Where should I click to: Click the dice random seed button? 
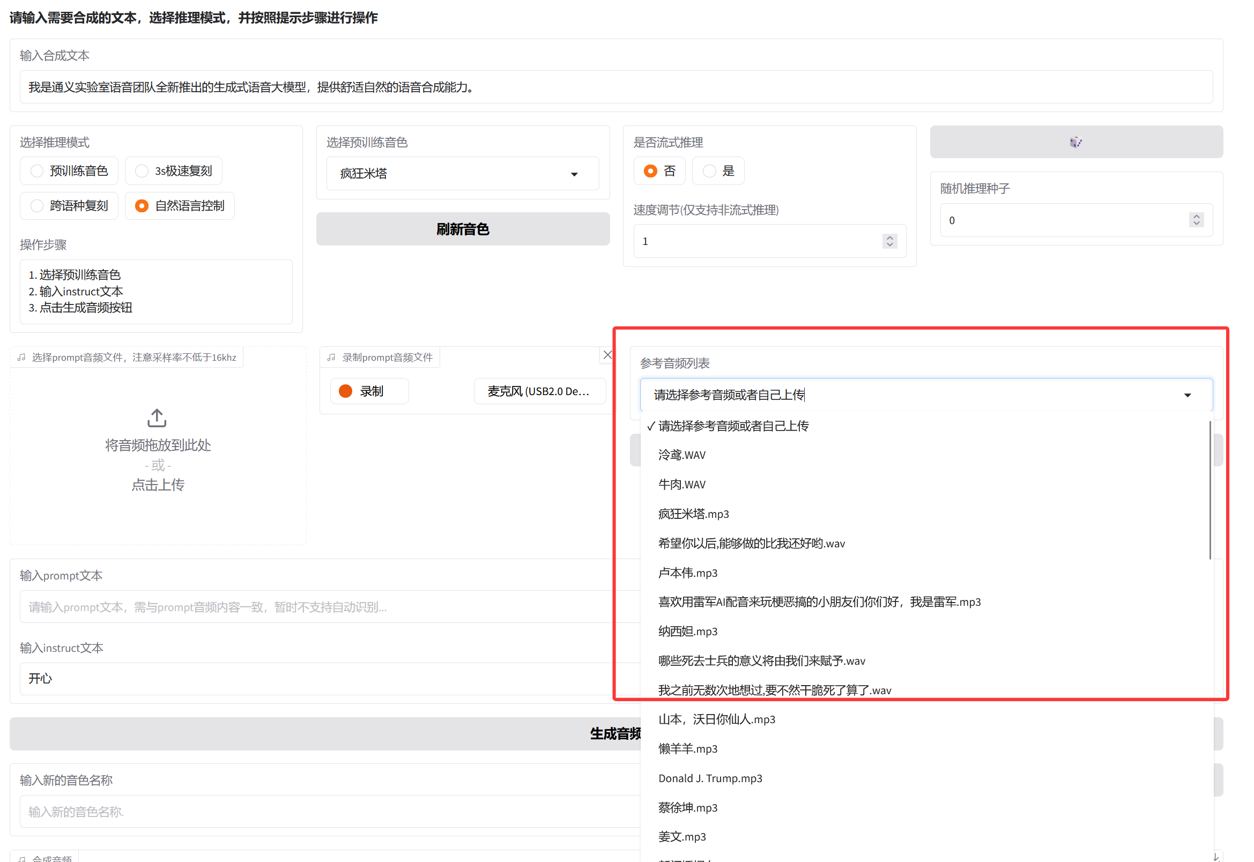pos(1076,142)
